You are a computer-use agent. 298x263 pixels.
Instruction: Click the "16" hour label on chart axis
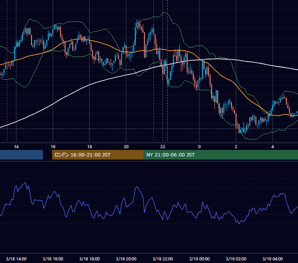coord(53,147)
